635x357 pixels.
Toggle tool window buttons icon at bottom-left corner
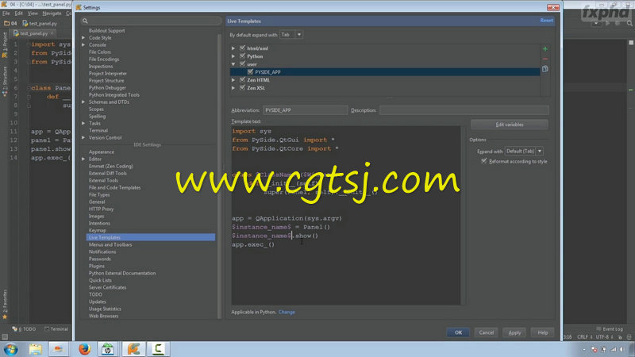[5, 336]
